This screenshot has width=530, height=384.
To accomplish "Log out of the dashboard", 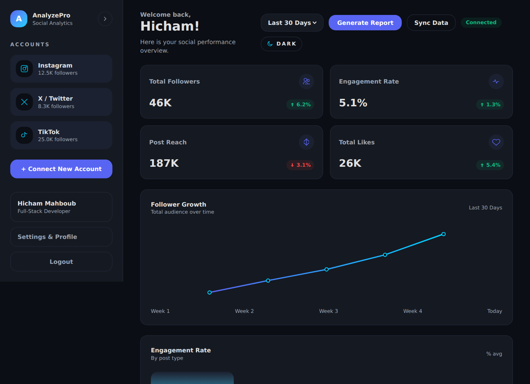I will pyautogui.click(x=61, y=262).
